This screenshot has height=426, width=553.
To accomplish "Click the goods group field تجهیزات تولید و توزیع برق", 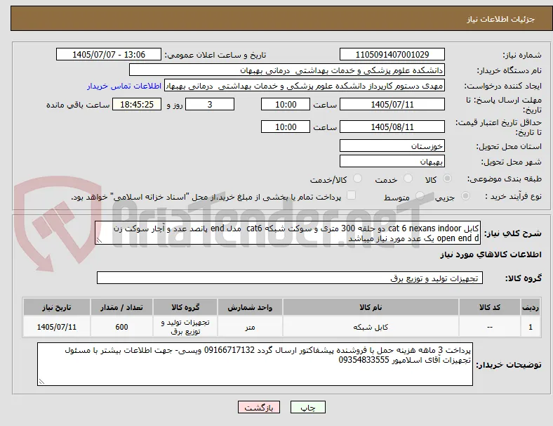I will [x=290, y=278].
